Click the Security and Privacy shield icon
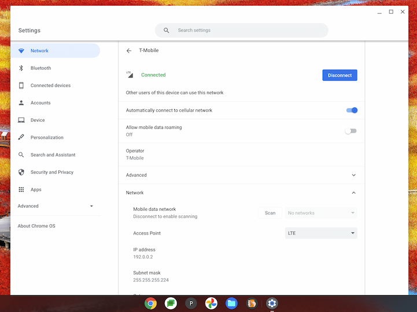Screen dimensions: 417x312 [x=21, y=172]
